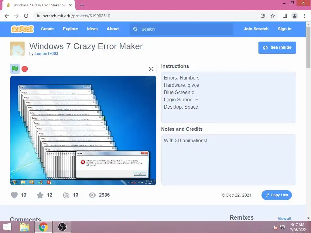Open the About menu item

[x=113, y=29]
